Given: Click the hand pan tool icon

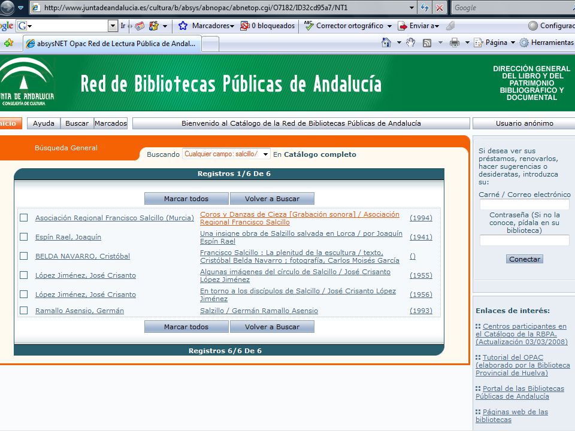Looking at the screenshot, I should [x=410, y=43].
